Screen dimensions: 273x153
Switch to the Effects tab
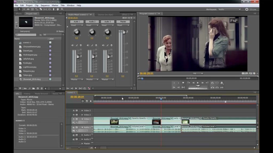pos(19,14)
